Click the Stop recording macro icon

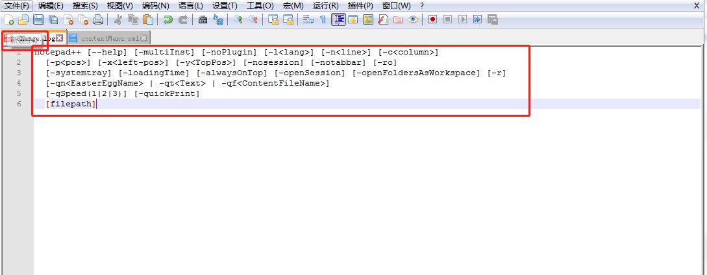tap(448, 19)
